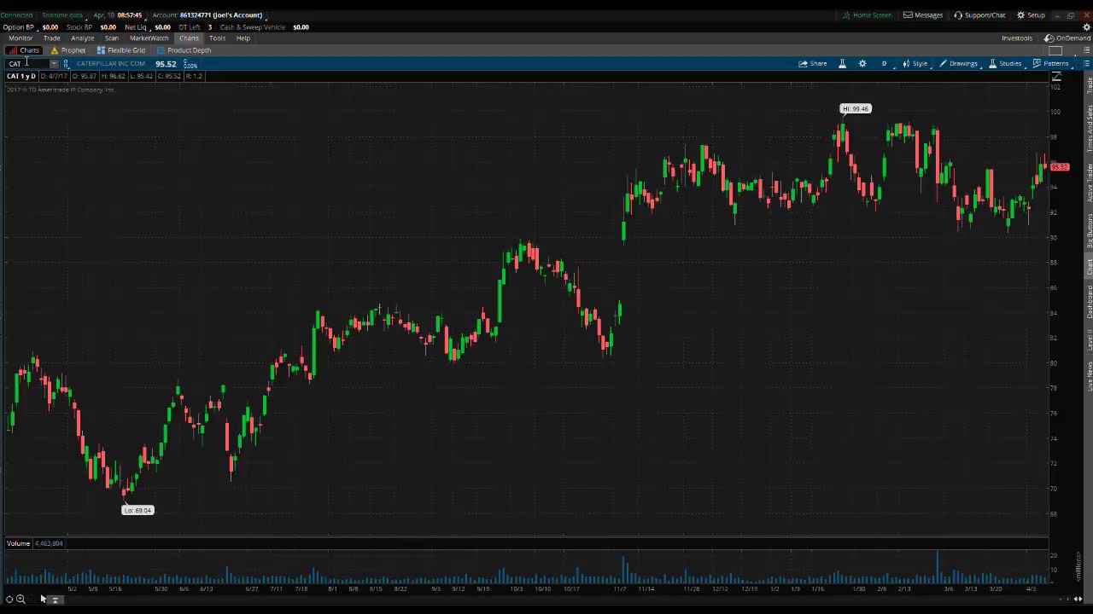The width and height of the screenshot is (1093, 614).
Task: Open the MarketWatch main tab
Action: point(149,38)
